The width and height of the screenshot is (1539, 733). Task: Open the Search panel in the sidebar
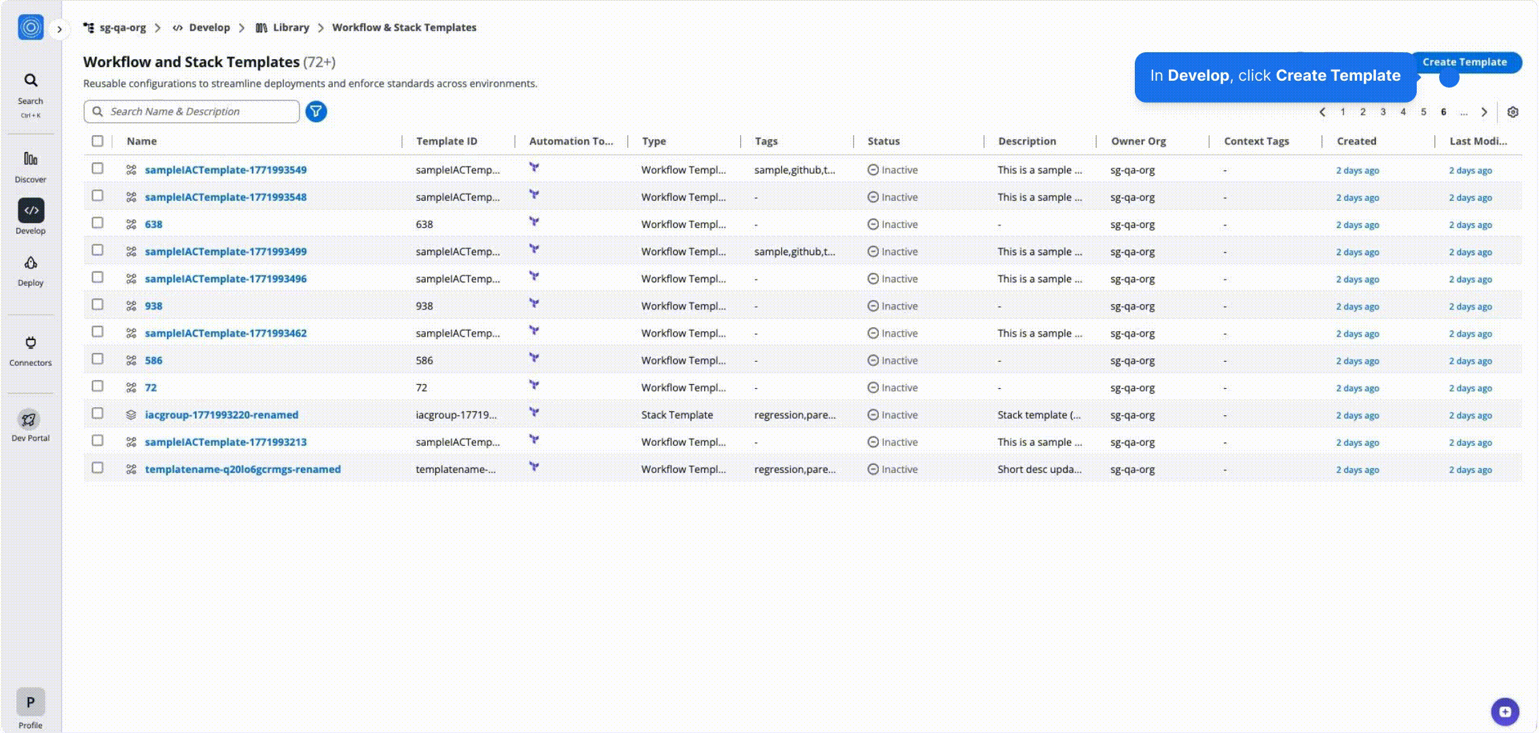tap(30, 80)
